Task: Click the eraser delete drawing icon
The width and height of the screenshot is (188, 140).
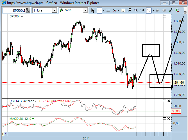Action: point(157,10)
